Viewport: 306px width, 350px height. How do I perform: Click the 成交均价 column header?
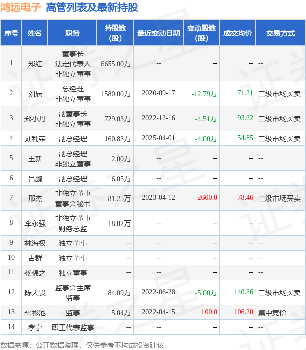(x=238, y=33)
